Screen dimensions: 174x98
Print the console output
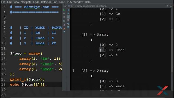68,24
